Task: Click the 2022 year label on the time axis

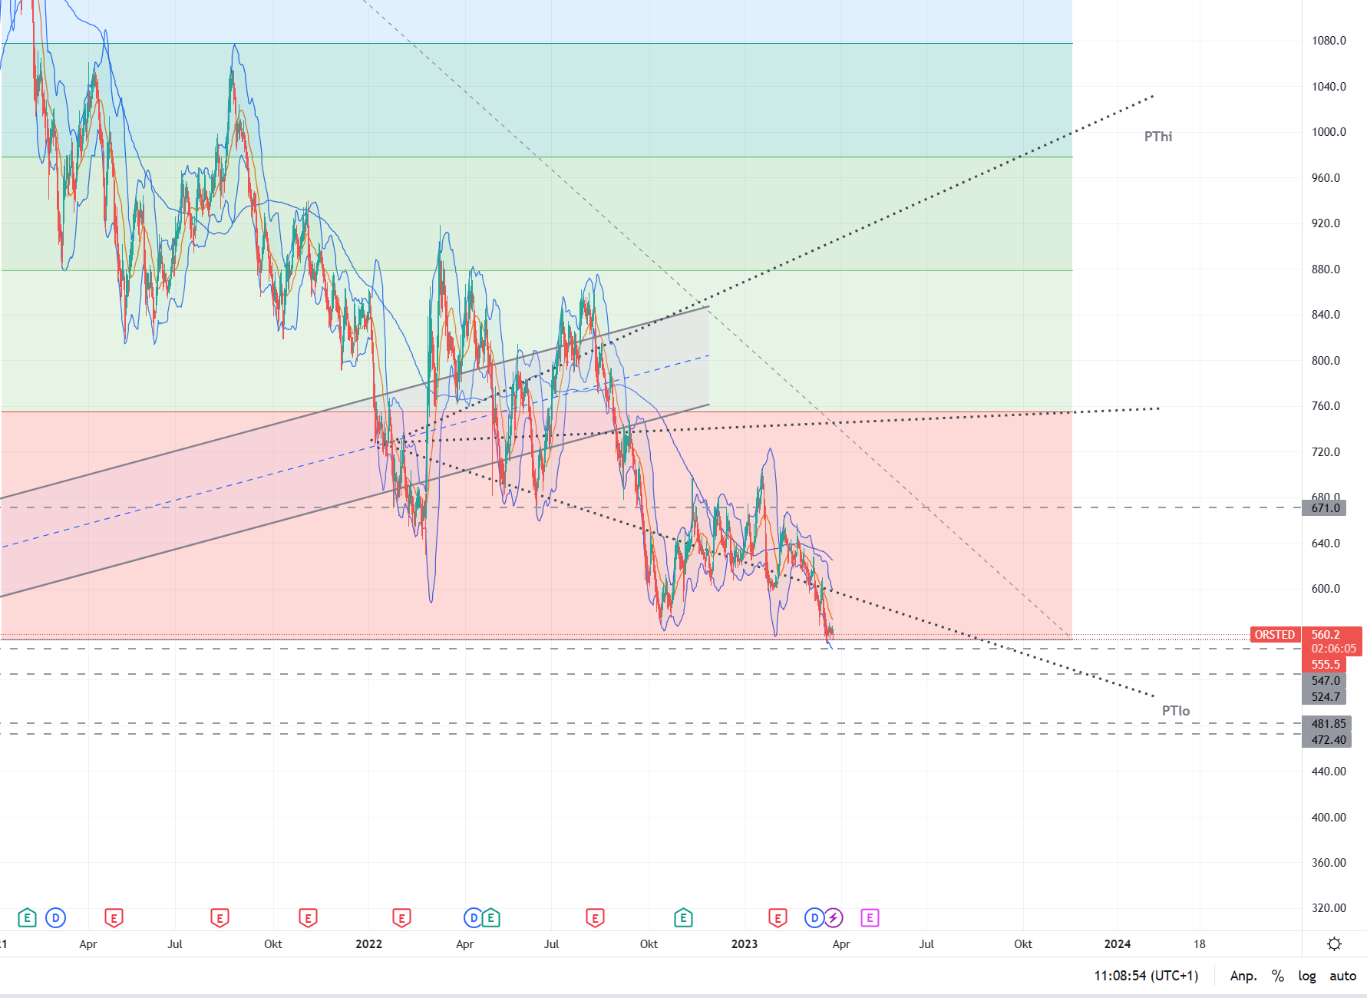Action: click(x=368, y=944)
